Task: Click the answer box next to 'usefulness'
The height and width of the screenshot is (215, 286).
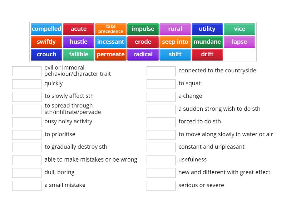Action: tap(161, 160)
